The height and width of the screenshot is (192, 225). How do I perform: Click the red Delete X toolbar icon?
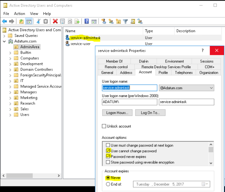click(55, 21)
